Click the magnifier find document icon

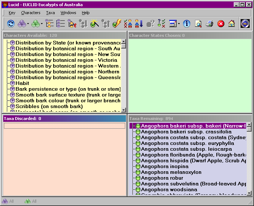tap(198, 24)
